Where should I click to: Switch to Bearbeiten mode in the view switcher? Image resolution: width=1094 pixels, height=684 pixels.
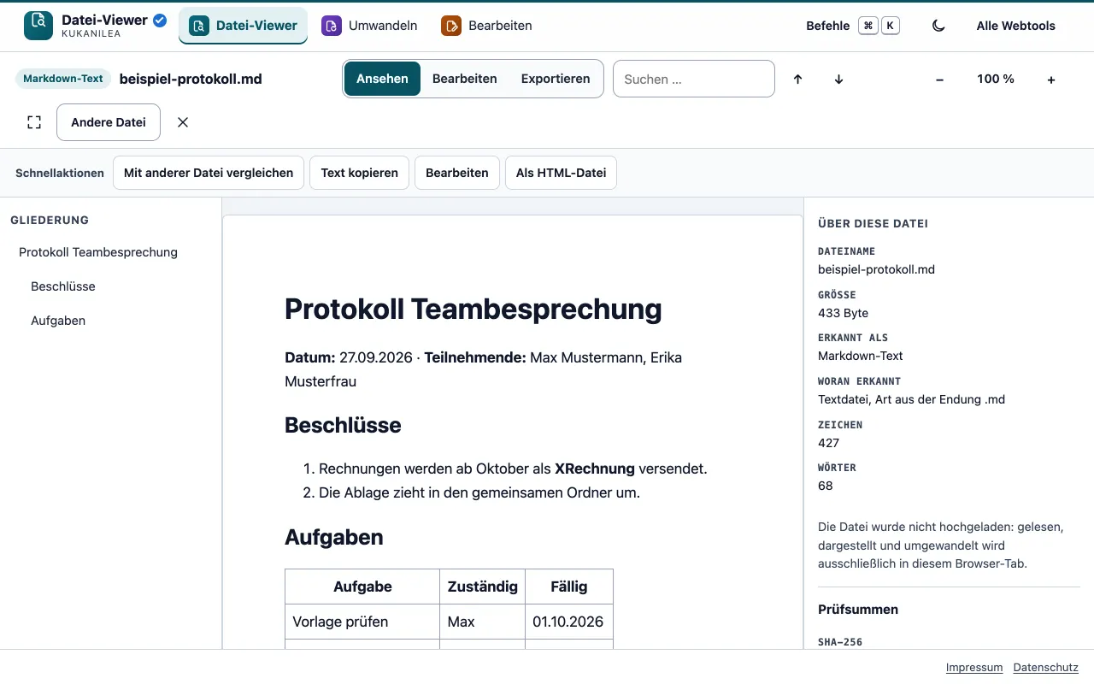tap(465, 79)
